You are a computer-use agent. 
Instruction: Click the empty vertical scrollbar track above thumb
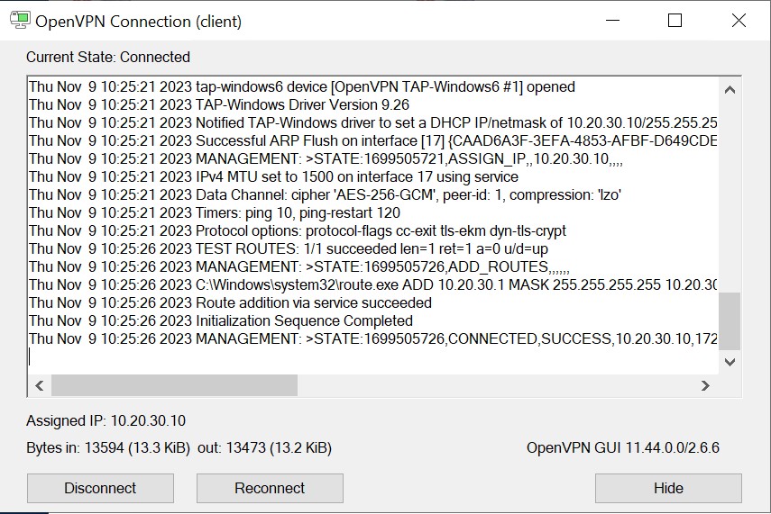[730, 196]
